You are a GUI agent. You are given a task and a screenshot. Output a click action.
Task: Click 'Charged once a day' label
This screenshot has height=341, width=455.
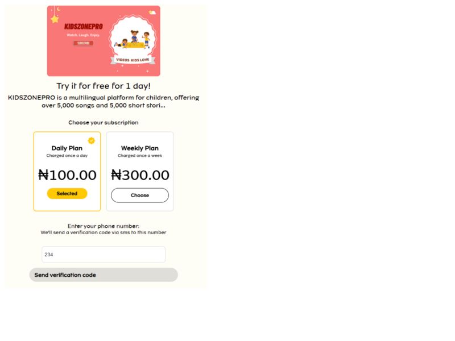pos(67,156)
